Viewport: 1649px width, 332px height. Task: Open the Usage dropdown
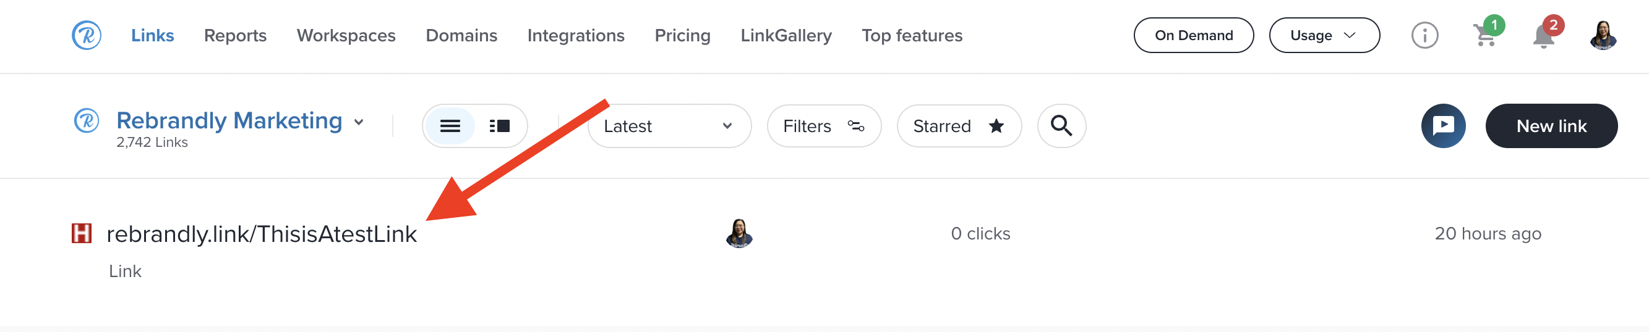(1324, 35)
